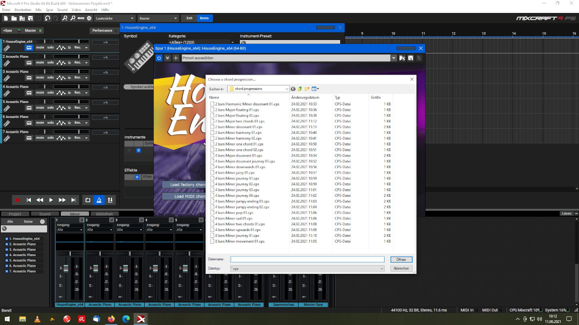Uncheck 7. Acoustic Piano in mixer track list

(x=7, y=271)
